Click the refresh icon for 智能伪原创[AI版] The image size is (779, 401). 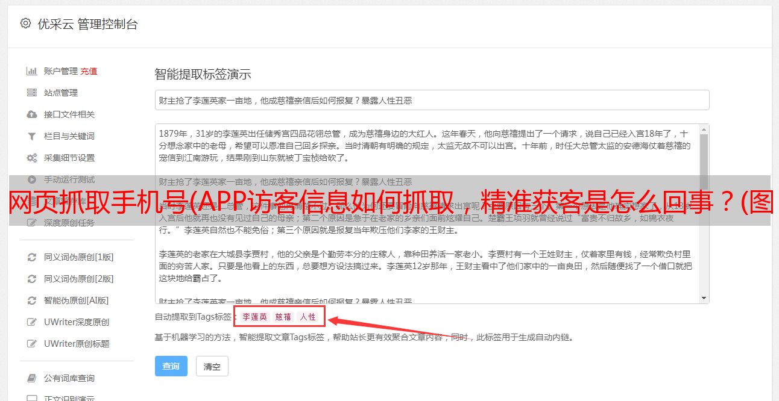coord(32,300)
